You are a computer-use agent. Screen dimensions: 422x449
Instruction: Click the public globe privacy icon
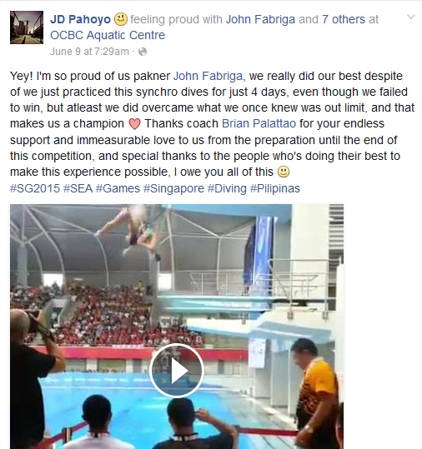(x=143, y=52)
